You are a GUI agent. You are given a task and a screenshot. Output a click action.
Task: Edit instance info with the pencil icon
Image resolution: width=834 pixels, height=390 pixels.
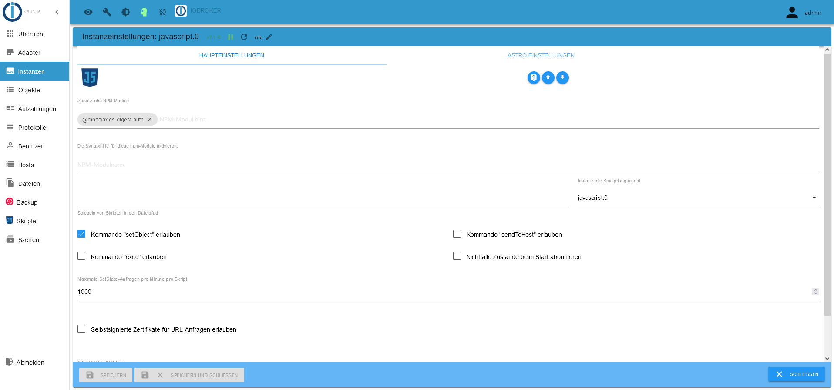point(269,37)
